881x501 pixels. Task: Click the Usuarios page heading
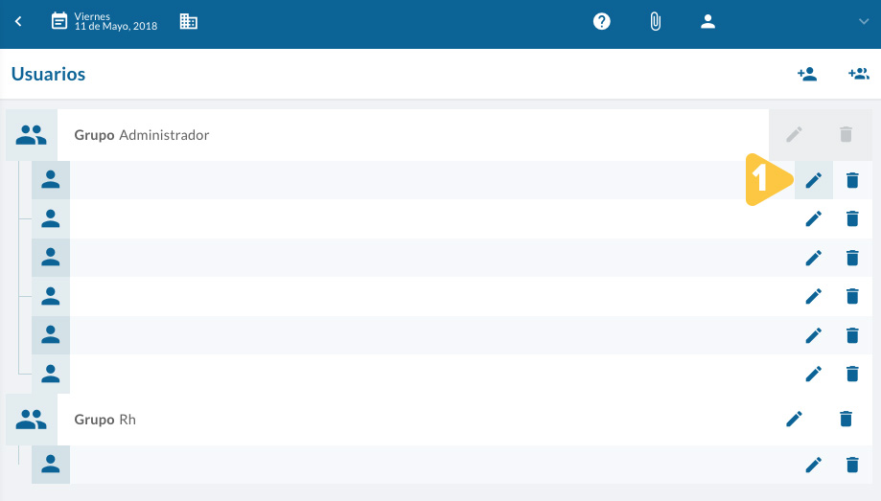pyautogui.click(x=48, y=74)
